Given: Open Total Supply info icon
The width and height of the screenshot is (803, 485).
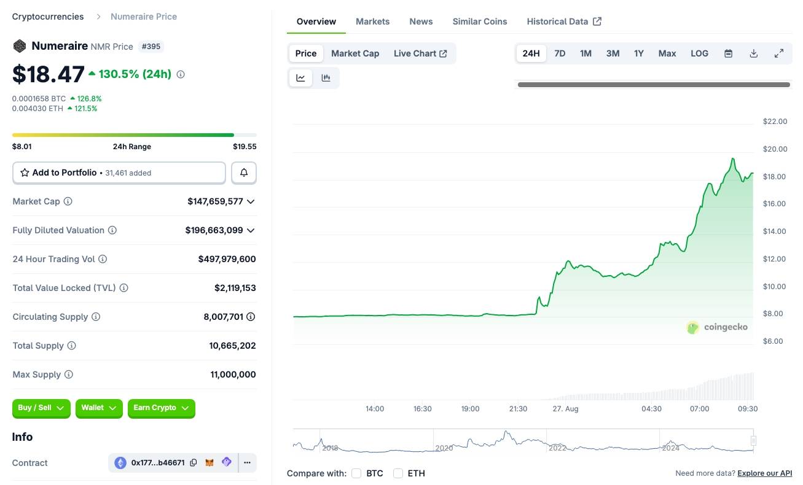Looking at the screenshot, I should 71,346.
